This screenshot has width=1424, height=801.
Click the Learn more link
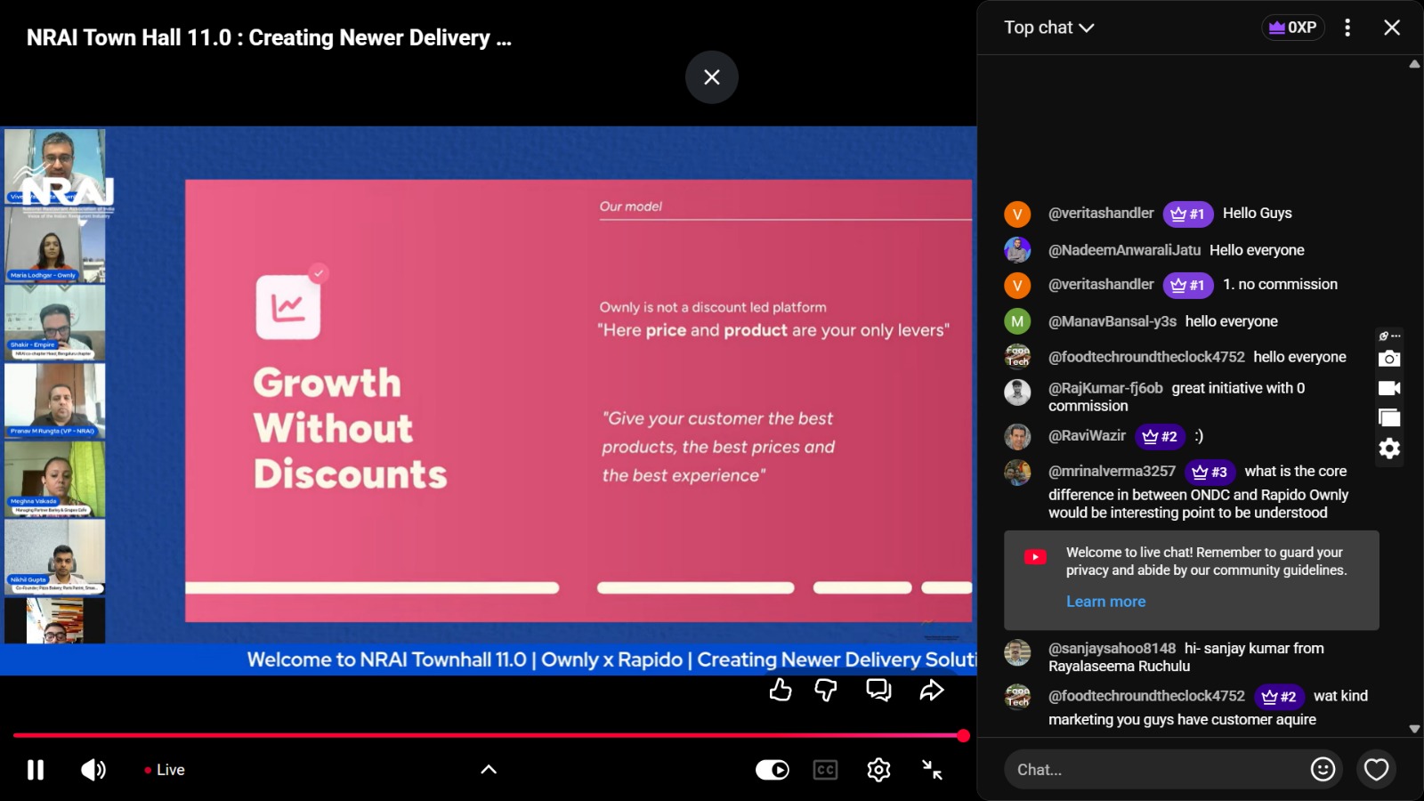[1105, 602]
